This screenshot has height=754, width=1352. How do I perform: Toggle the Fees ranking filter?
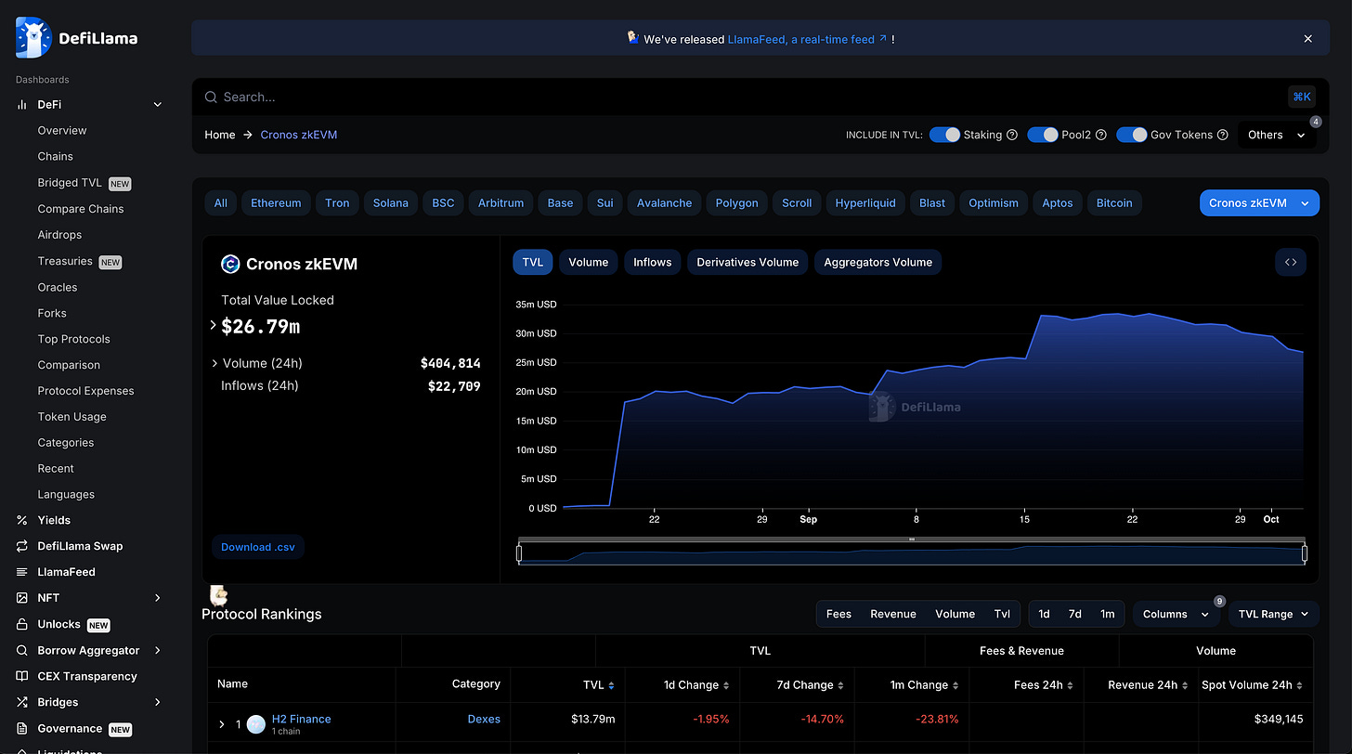[x=838, y=614]
